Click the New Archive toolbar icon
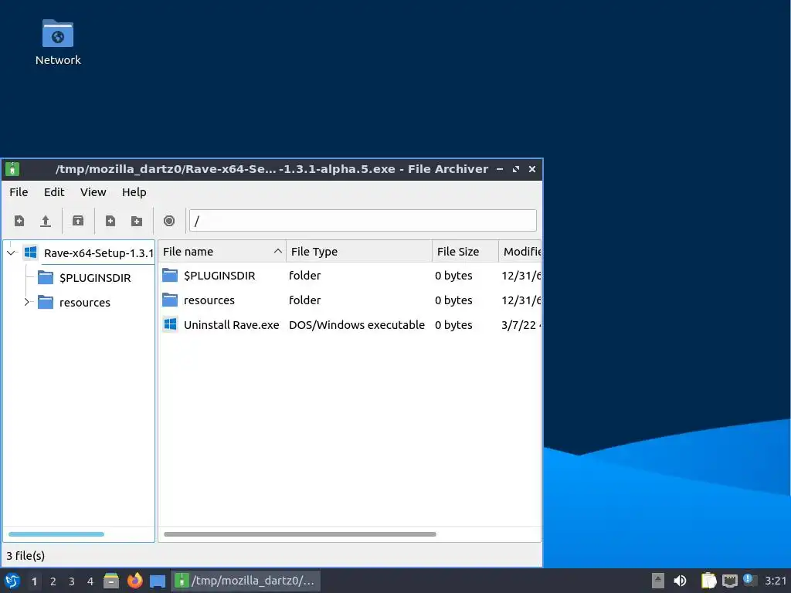This screenshot has width=791, height=593. (19, 221)
